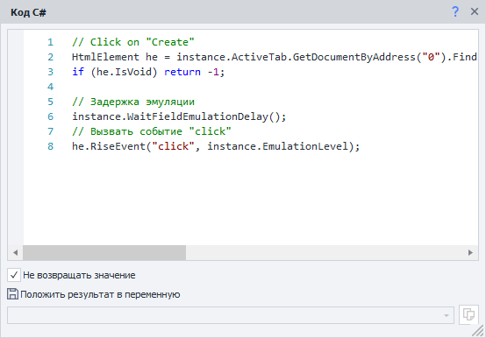Close the Код C# dialog
486x338 pixels.
coord(475,11)
